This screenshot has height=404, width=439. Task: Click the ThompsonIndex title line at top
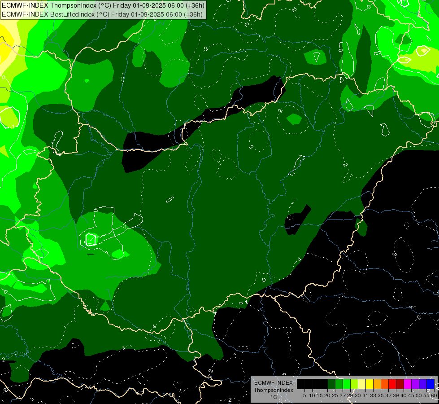click(103, 5)
